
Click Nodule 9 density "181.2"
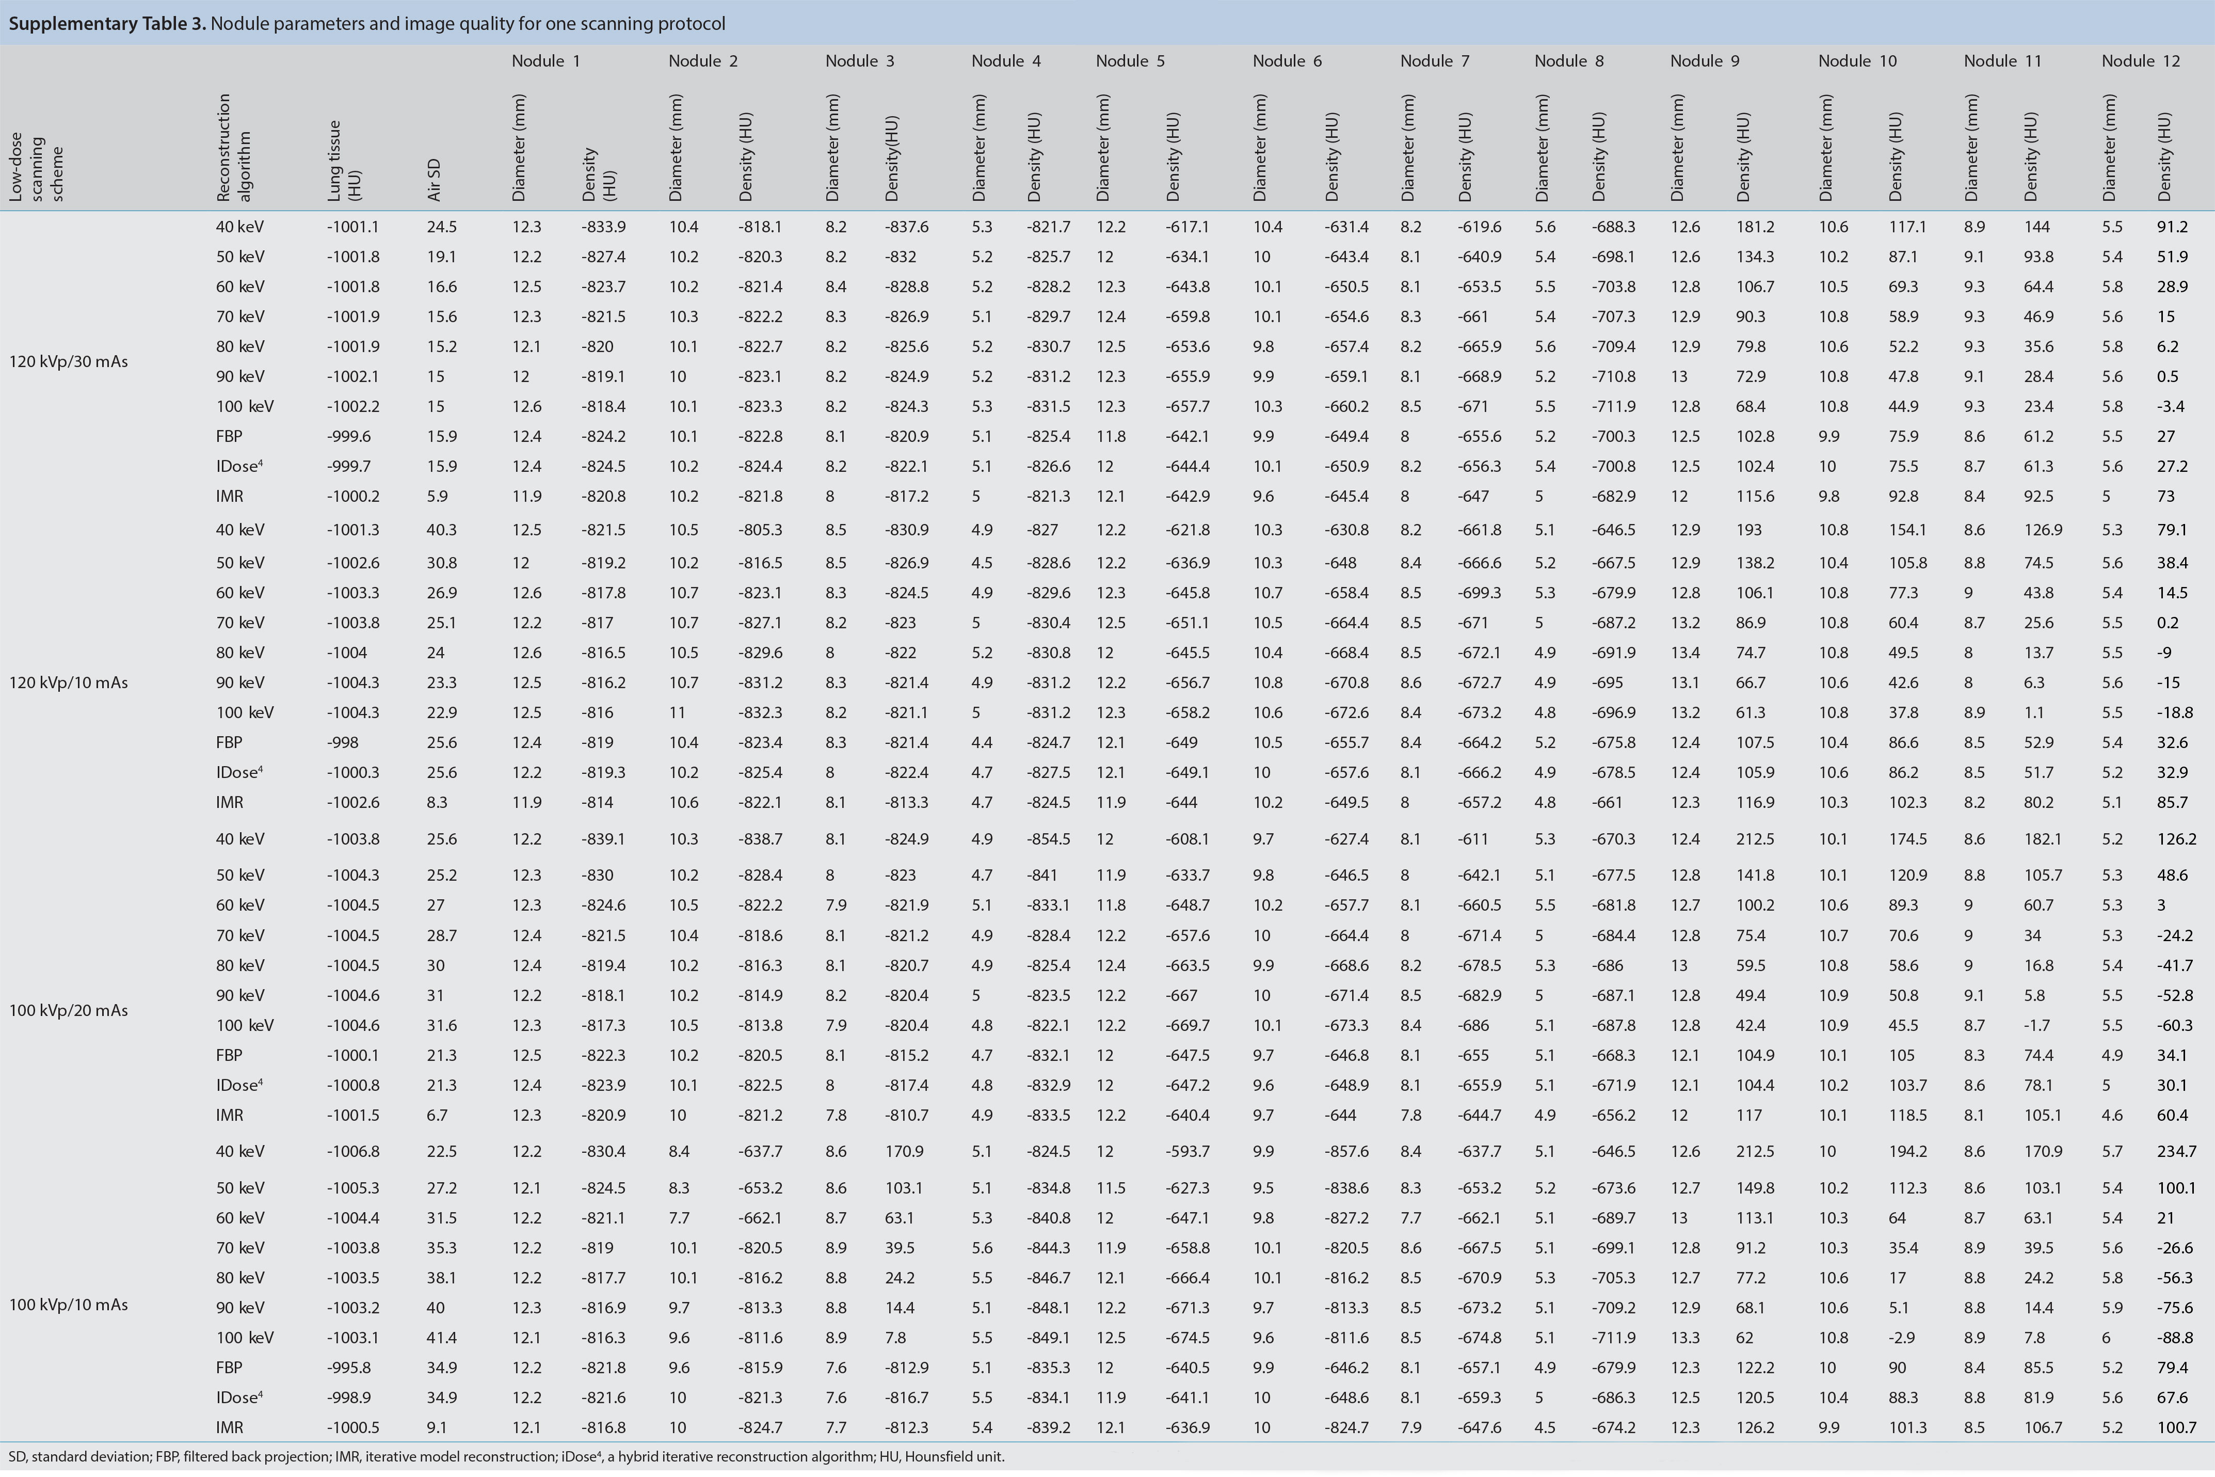click(x=1755, y=227)
